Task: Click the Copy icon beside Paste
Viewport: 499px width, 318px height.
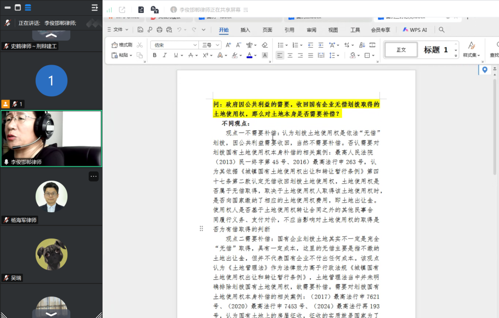Action: (140, 55)
